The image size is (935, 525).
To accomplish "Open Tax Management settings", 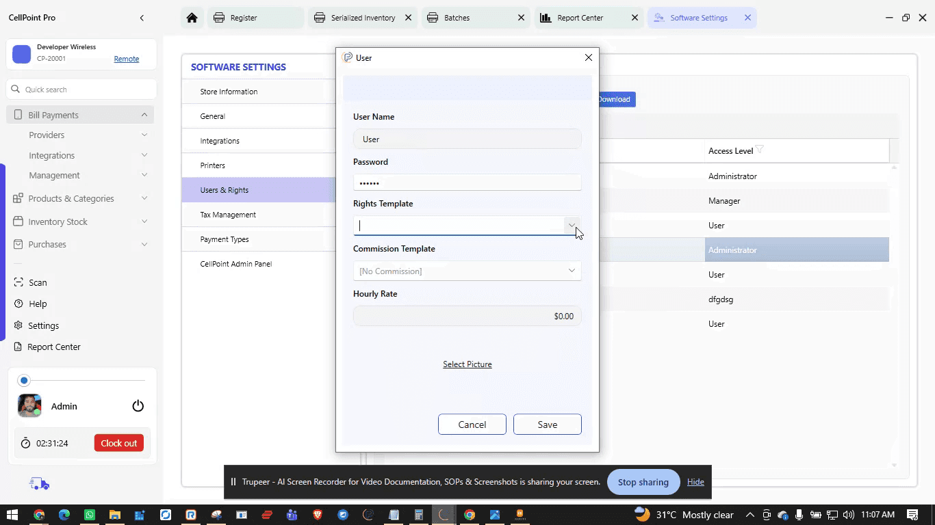I will coord(259,215).
